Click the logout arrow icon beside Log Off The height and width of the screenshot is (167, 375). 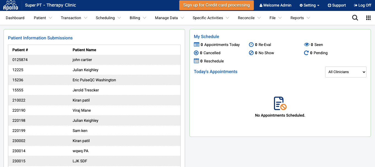click(x=355, y=5)
